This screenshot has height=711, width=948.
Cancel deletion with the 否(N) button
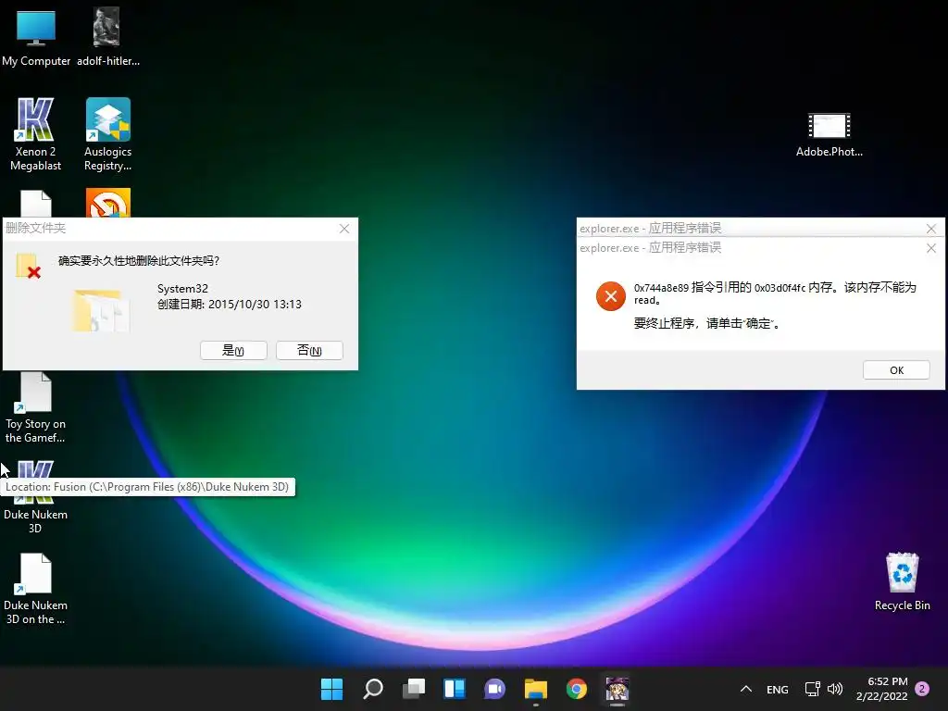pos(309,351)
